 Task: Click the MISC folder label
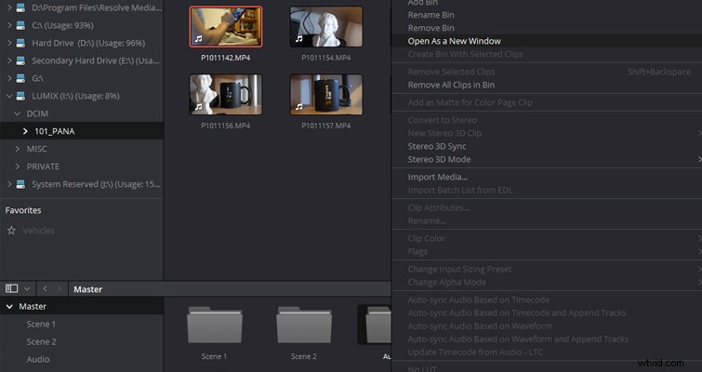36,149
